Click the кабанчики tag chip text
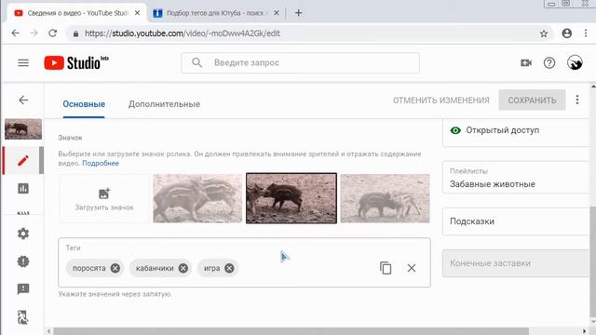 tap(155, 268)
